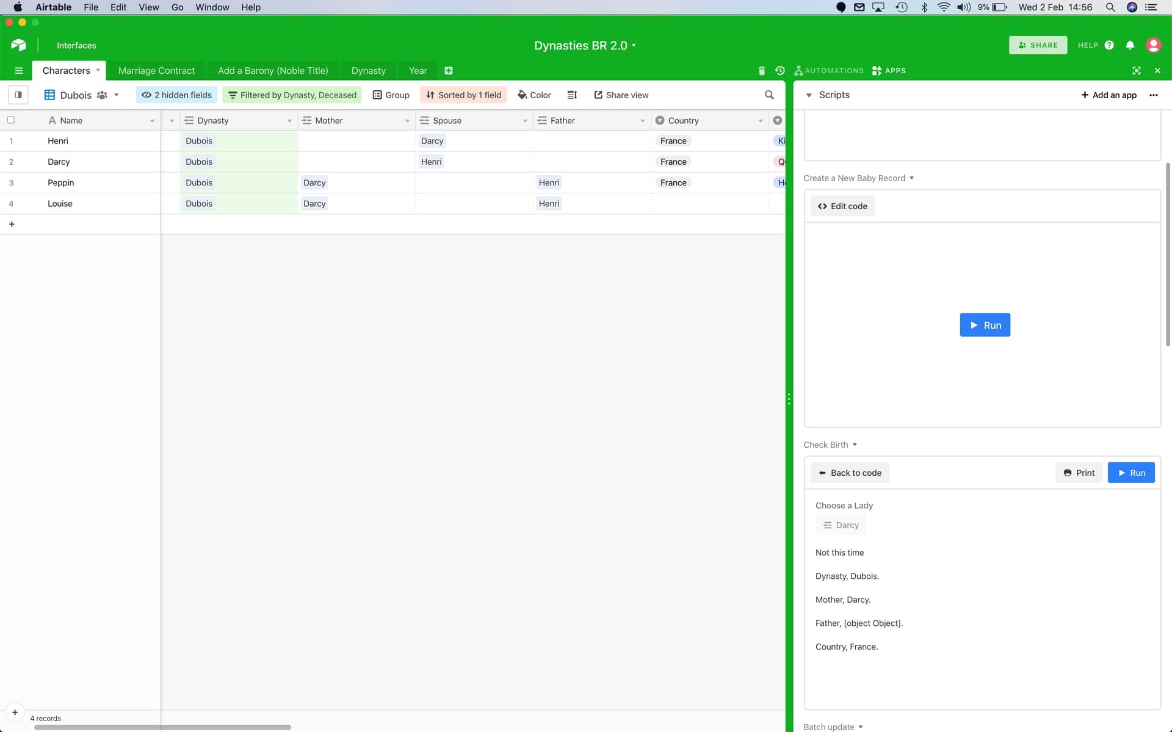This screenshot has height=732, width=1172.
Task: Open macOS Control Center
Action: (x=1151, y=7)
